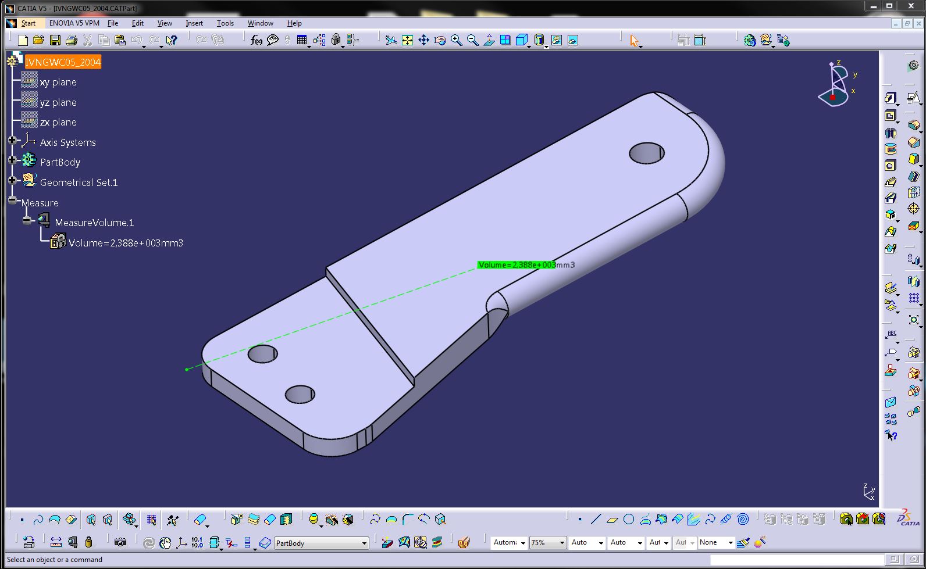This screenshot has width=926, height=569.
Task: Open the Formula f(x) tool
Action: coord(256,40)
